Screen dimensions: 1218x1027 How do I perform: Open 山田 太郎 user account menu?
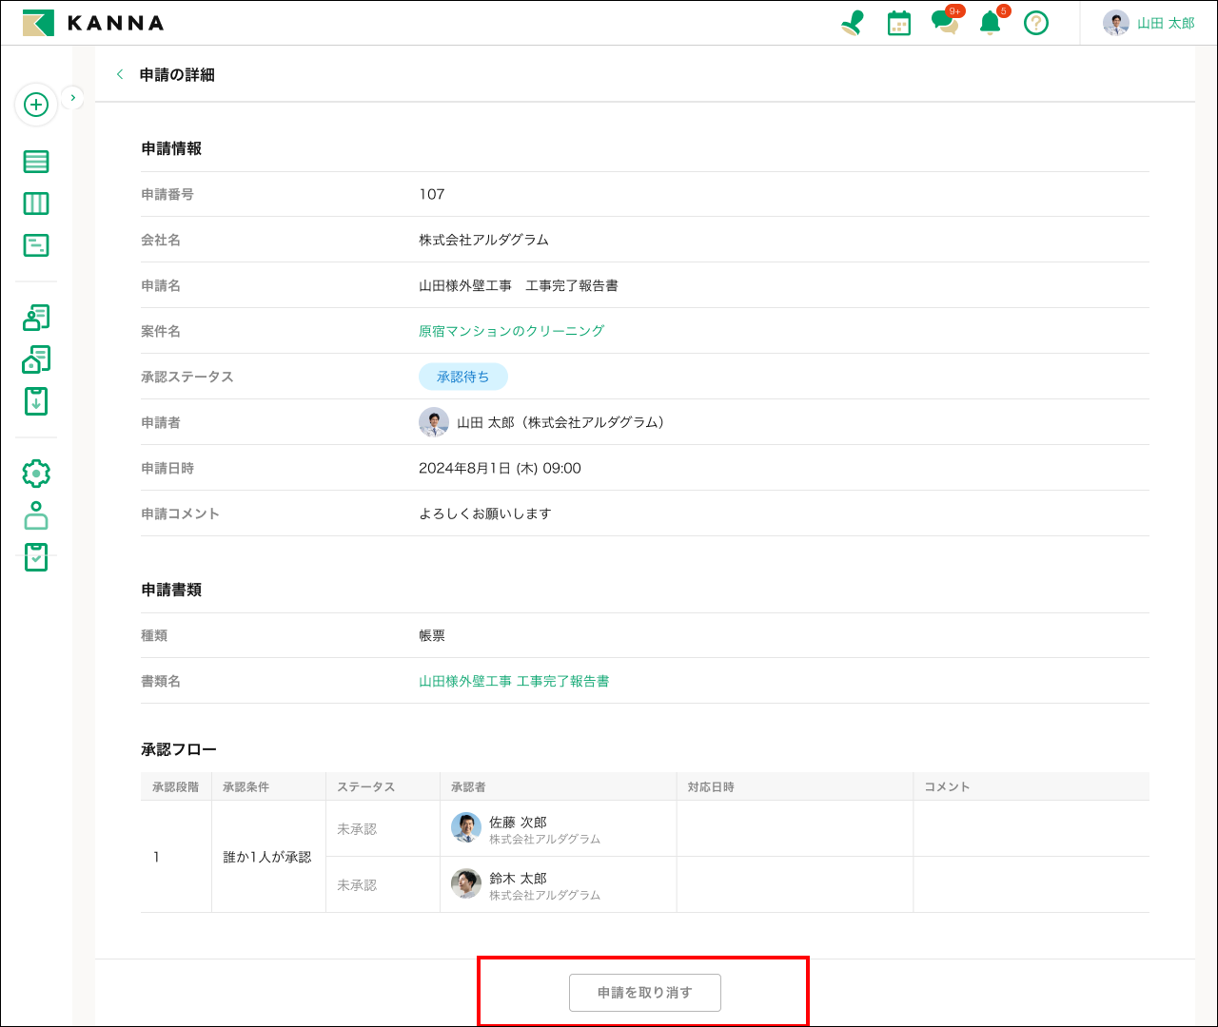pos(1149,23)
